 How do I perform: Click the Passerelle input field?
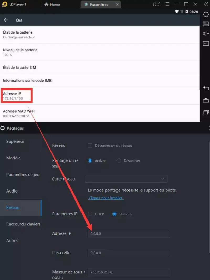pos(129,253)
